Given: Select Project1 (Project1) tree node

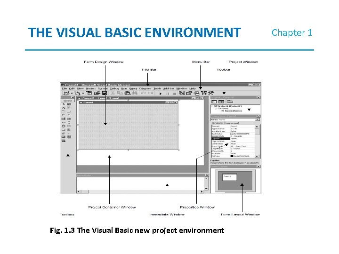Looking at the screenshot, I should point(228,106).
